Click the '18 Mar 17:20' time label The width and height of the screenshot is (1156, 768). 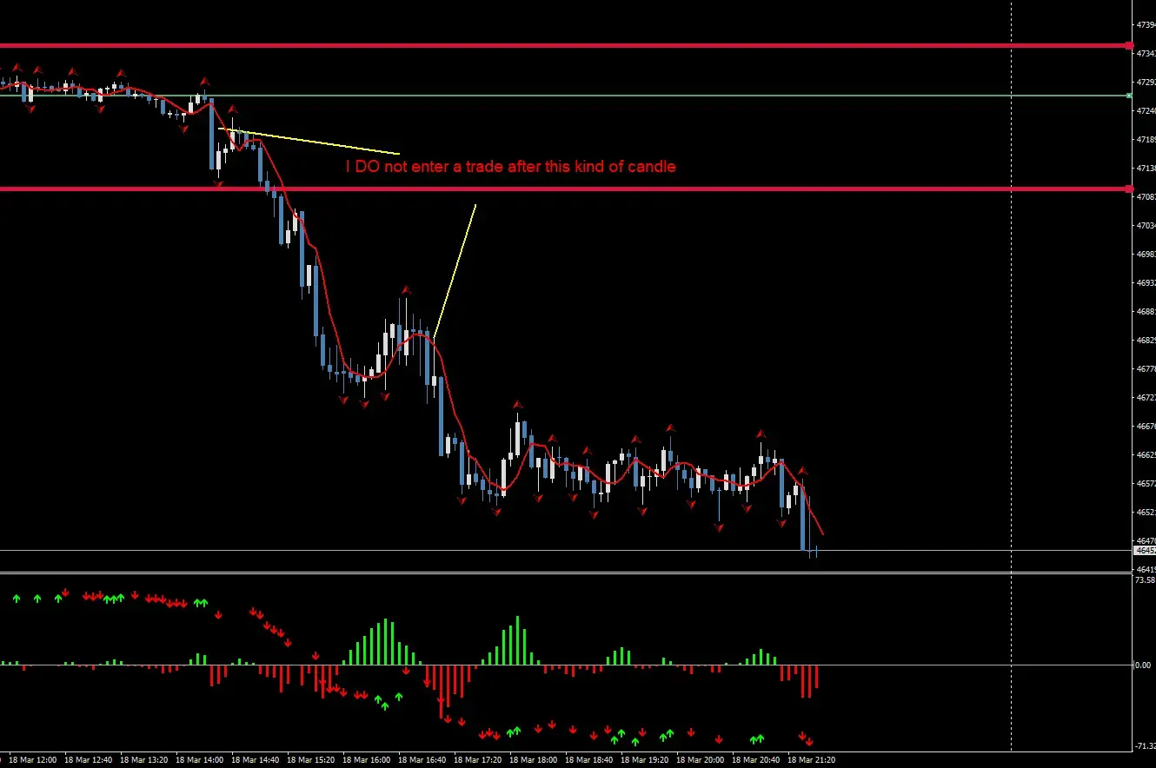[x=479, y=759]
